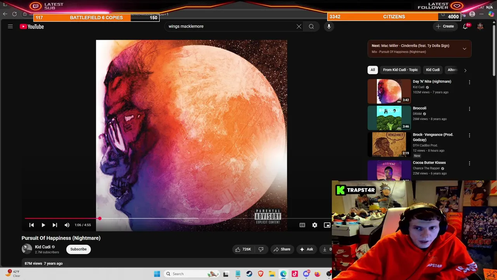
Task: Toggle closed captions on player
Action: pyautogui.click(x=302, y=225)
